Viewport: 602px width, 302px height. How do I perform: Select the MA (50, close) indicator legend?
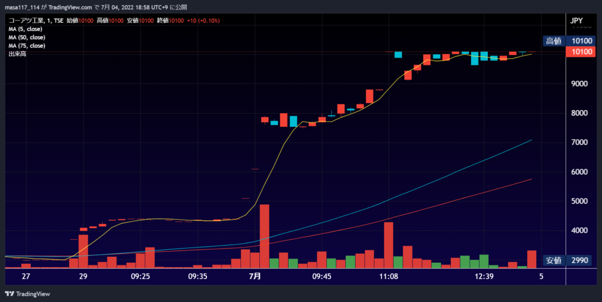pyautogui.click(x=27, y=38)
